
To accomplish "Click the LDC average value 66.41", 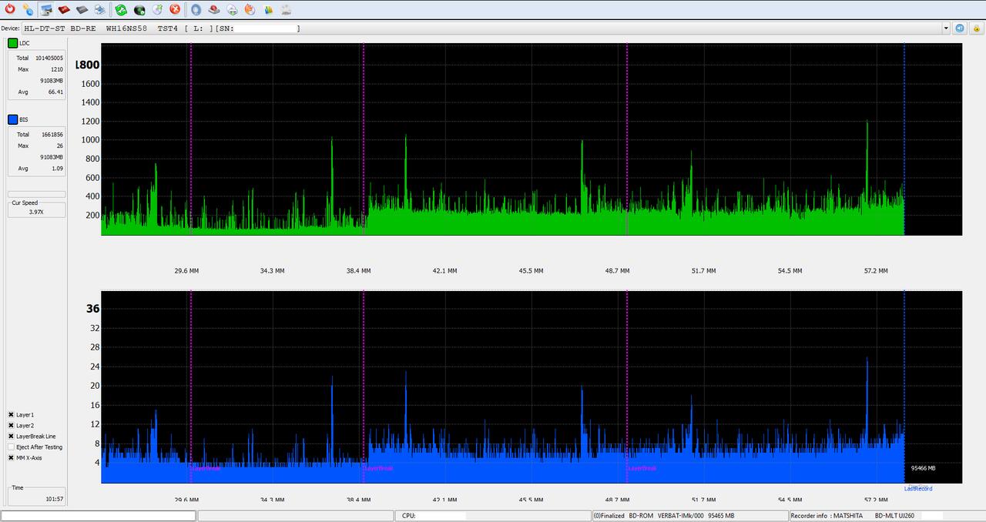I will (55, 92).
